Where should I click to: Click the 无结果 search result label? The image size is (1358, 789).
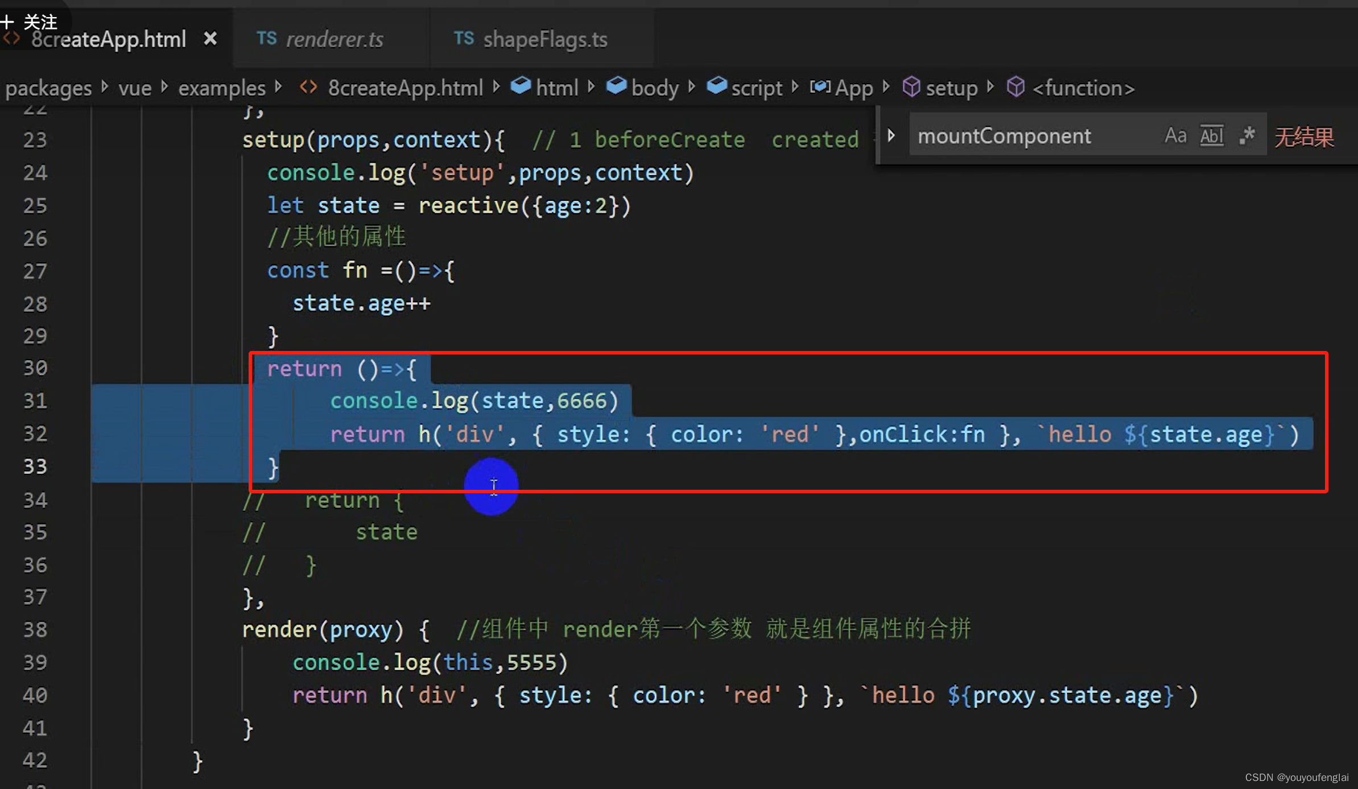tap(1305, 136)
